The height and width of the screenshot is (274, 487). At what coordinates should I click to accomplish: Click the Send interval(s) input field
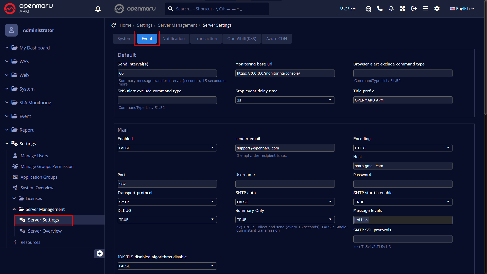coord(167,73)
